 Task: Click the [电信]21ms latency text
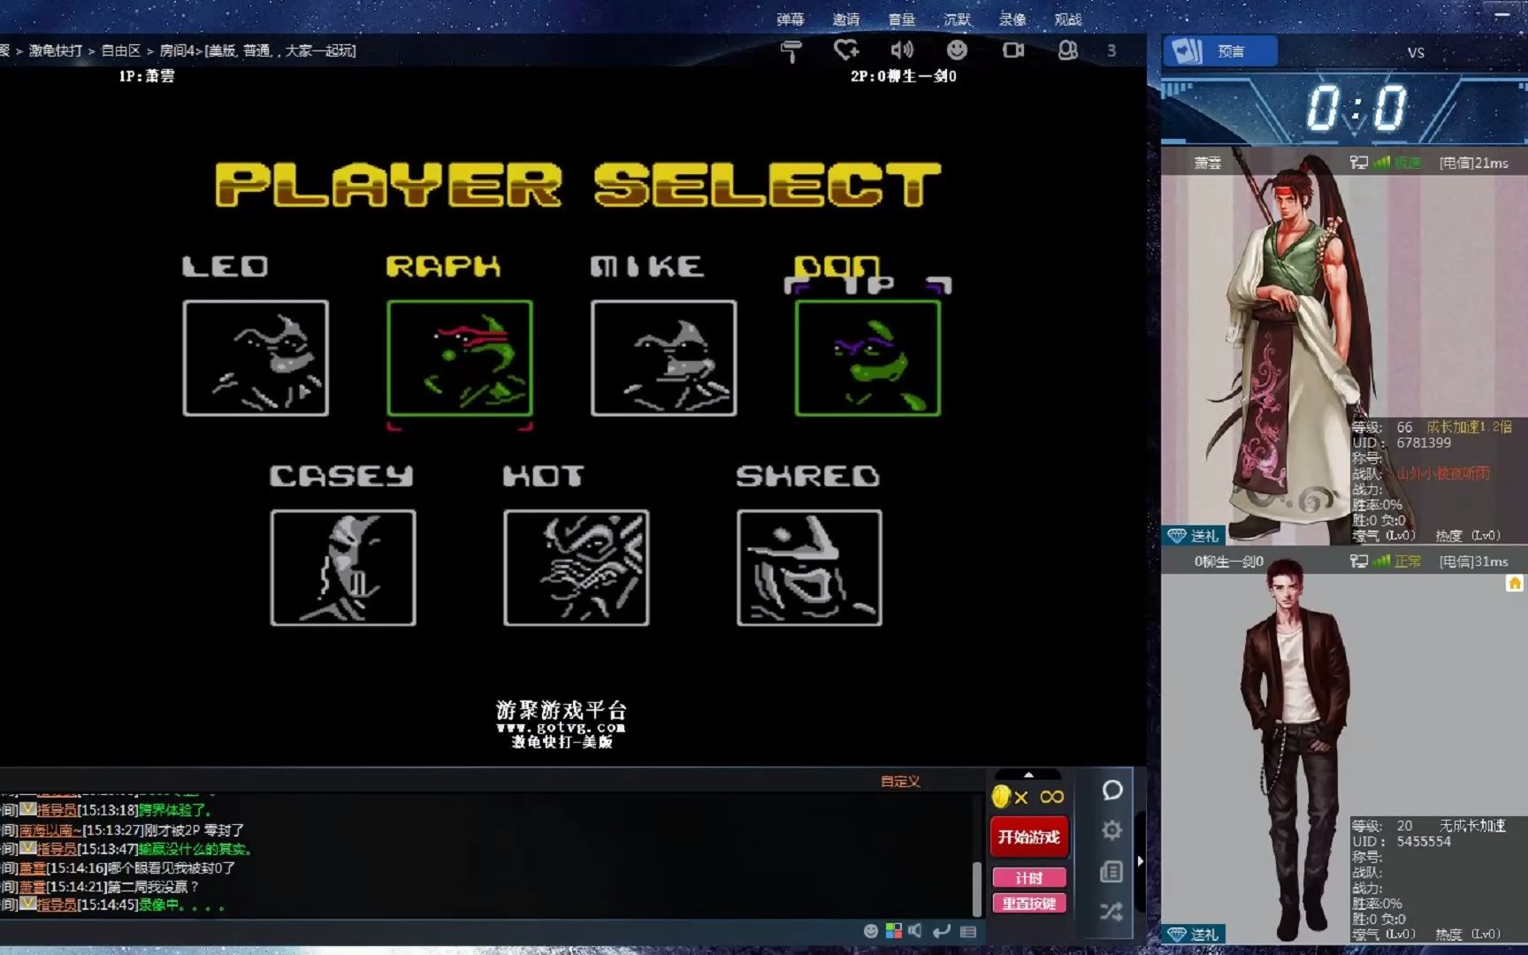[x=1473, y=163]
